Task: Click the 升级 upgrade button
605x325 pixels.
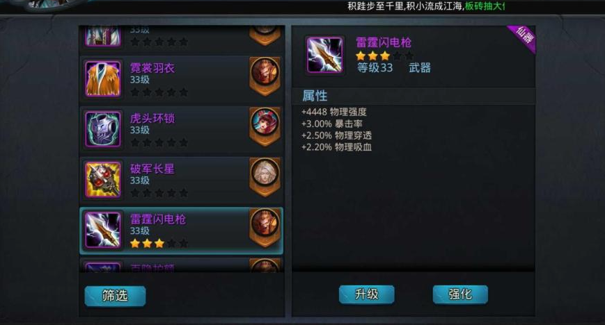Action: click(366, 294)
